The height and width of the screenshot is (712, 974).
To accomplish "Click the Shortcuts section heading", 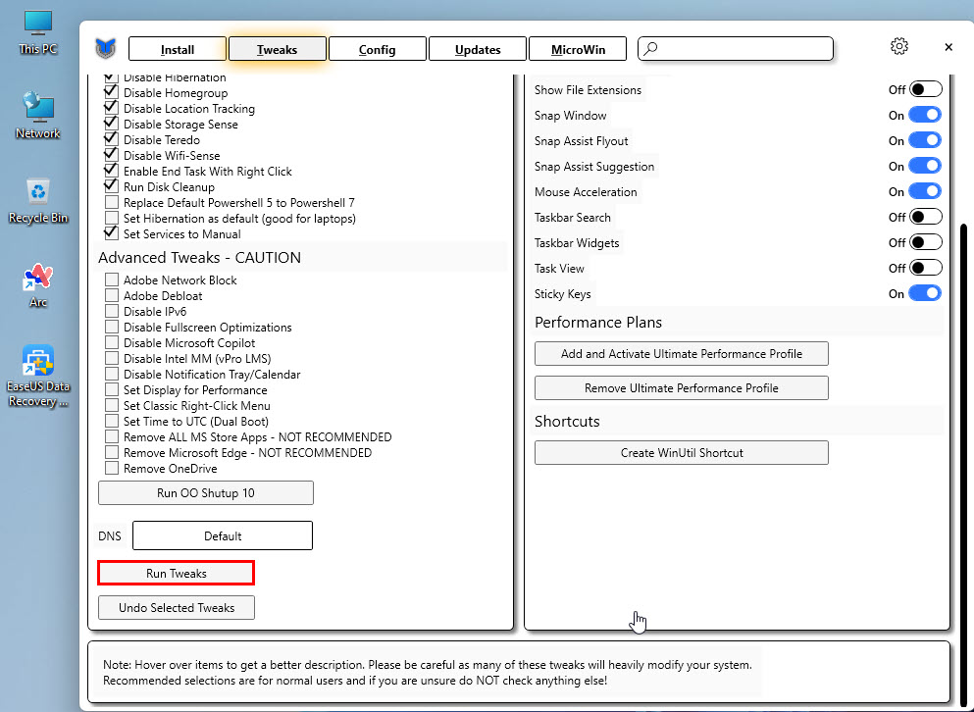I will point(567,421).
